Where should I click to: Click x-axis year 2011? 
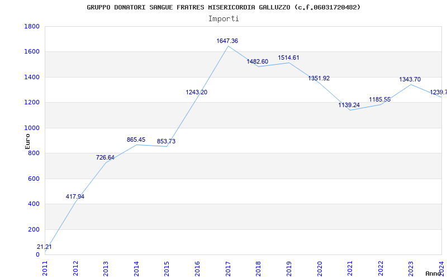tap(45, 268)
